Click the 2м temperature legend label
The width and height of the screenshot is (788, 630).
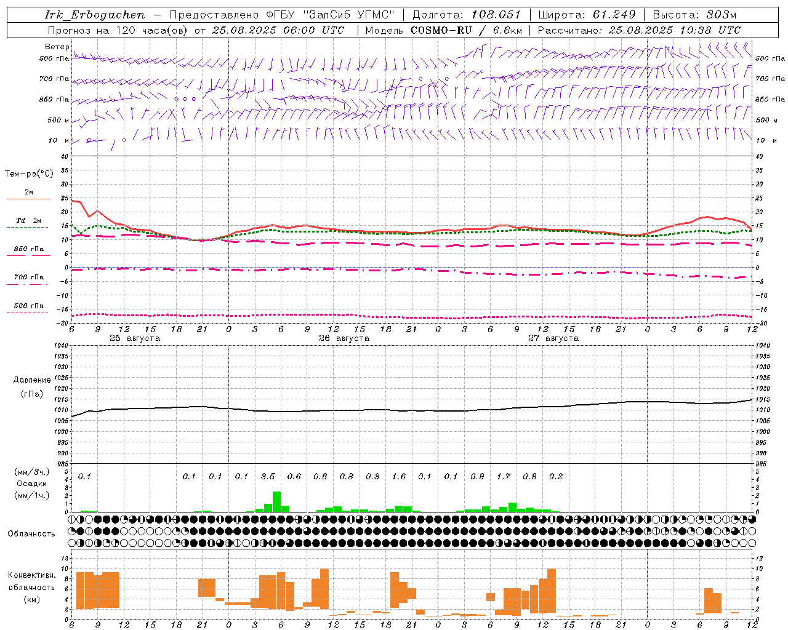pyautogui.click(x=29, y=193)
